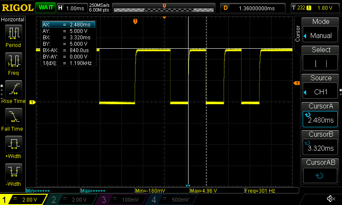Select channel 4 tab showing 500mV

click(x=172, y=199)
